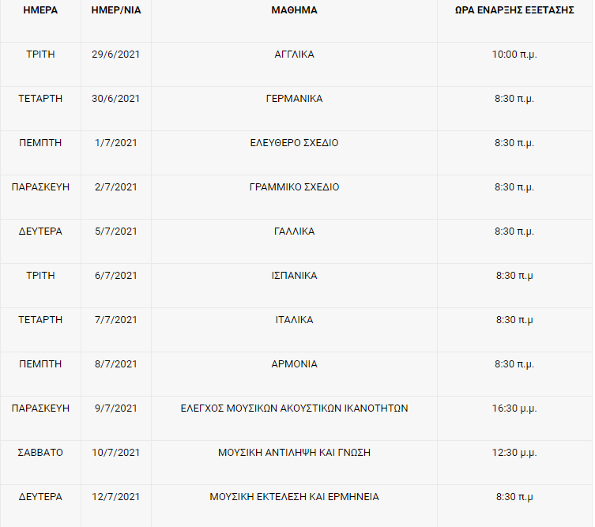Click the ΑΡΜΟΝΙΑ subject cell
595x527 pixels.
pos(294,364)
